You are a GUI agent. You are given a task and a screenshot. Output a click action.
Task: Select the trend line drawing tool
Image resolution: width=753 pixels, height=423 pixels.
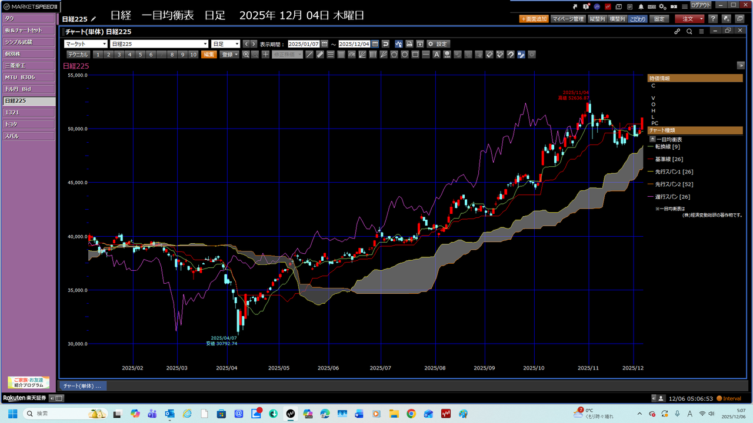click(x=309, y=55)
